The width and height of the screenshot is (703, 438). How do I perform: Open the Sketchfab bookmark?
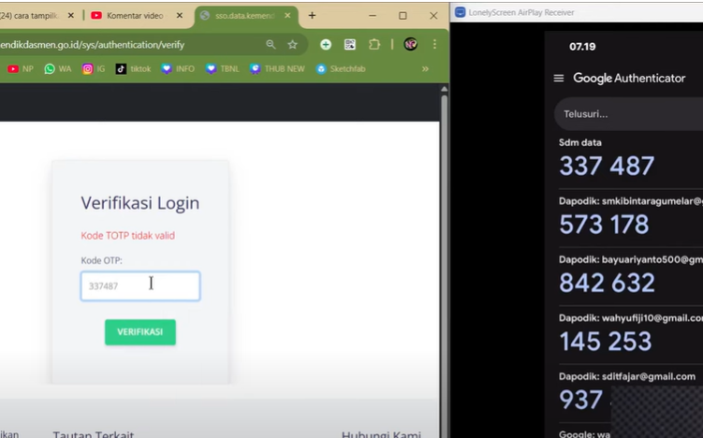pyautogui.click(x=341, y=68)
